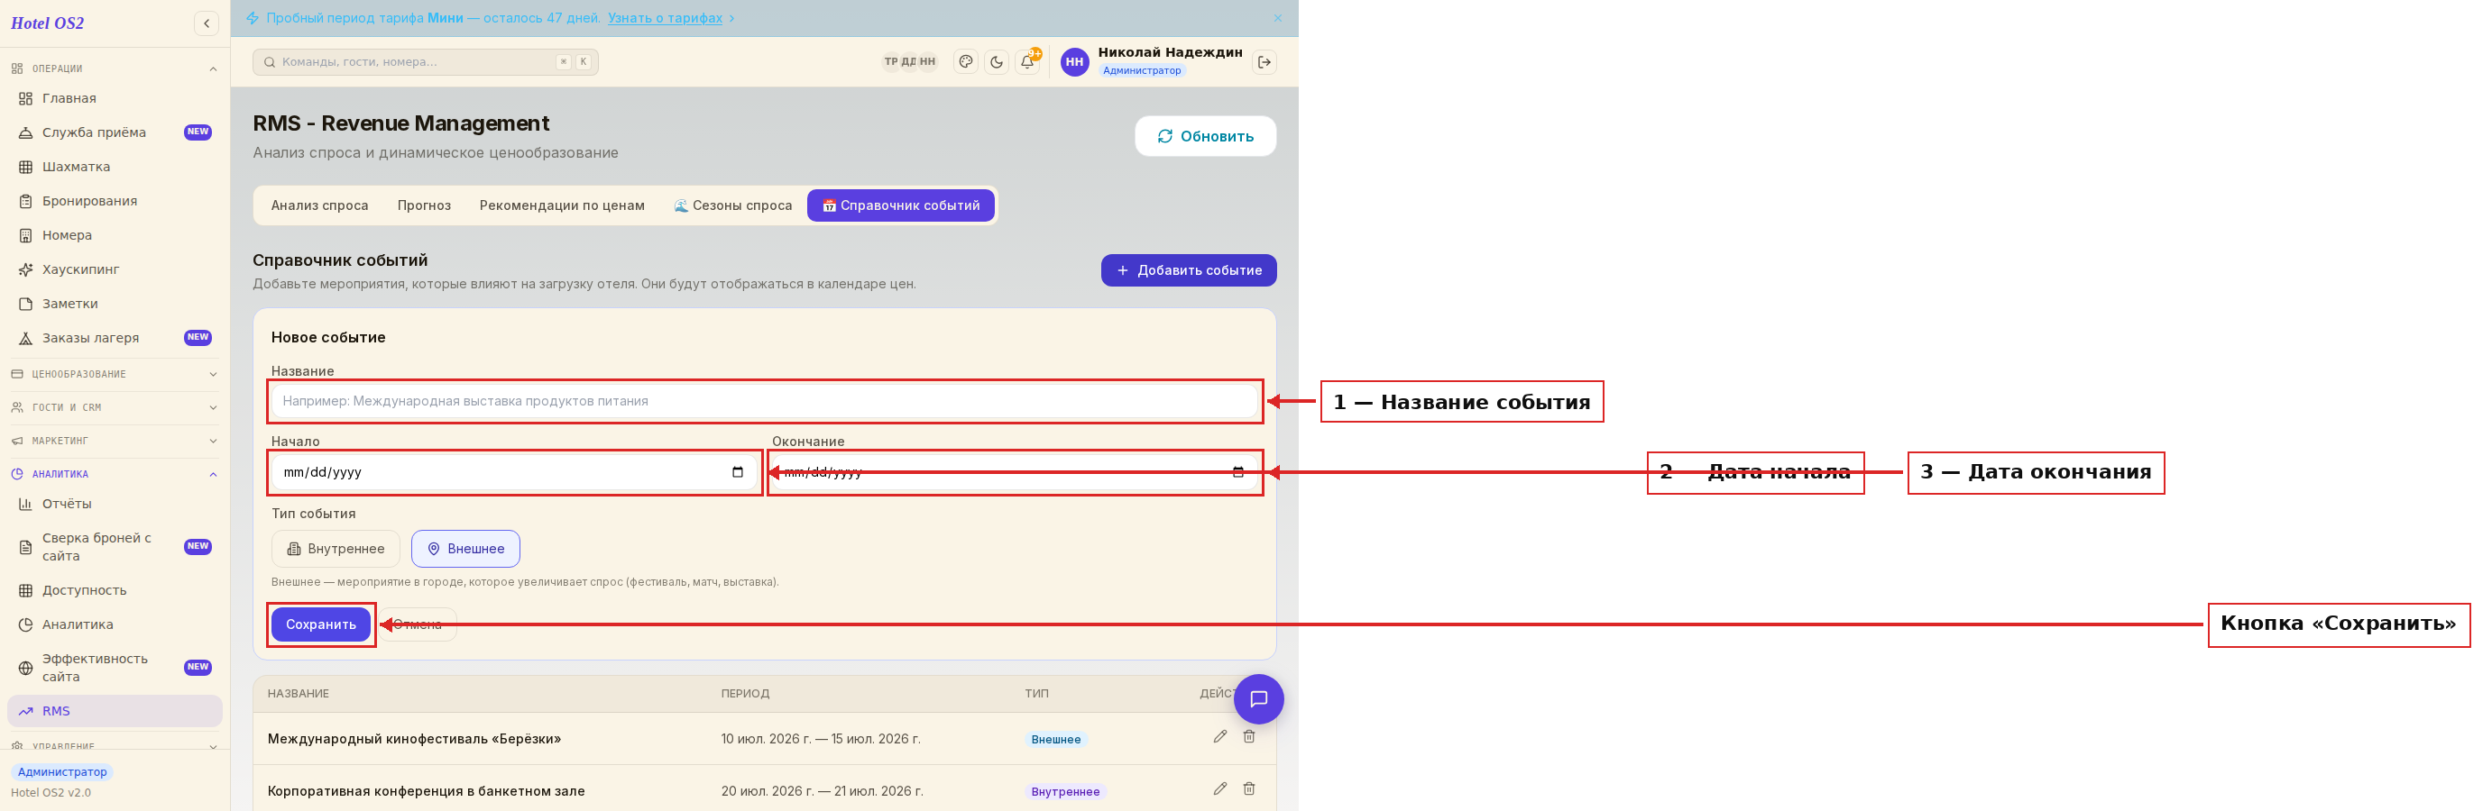Click the НН user avatar
The width and height of the screenshot is (2492, 811).
[x=1075, y=62]
